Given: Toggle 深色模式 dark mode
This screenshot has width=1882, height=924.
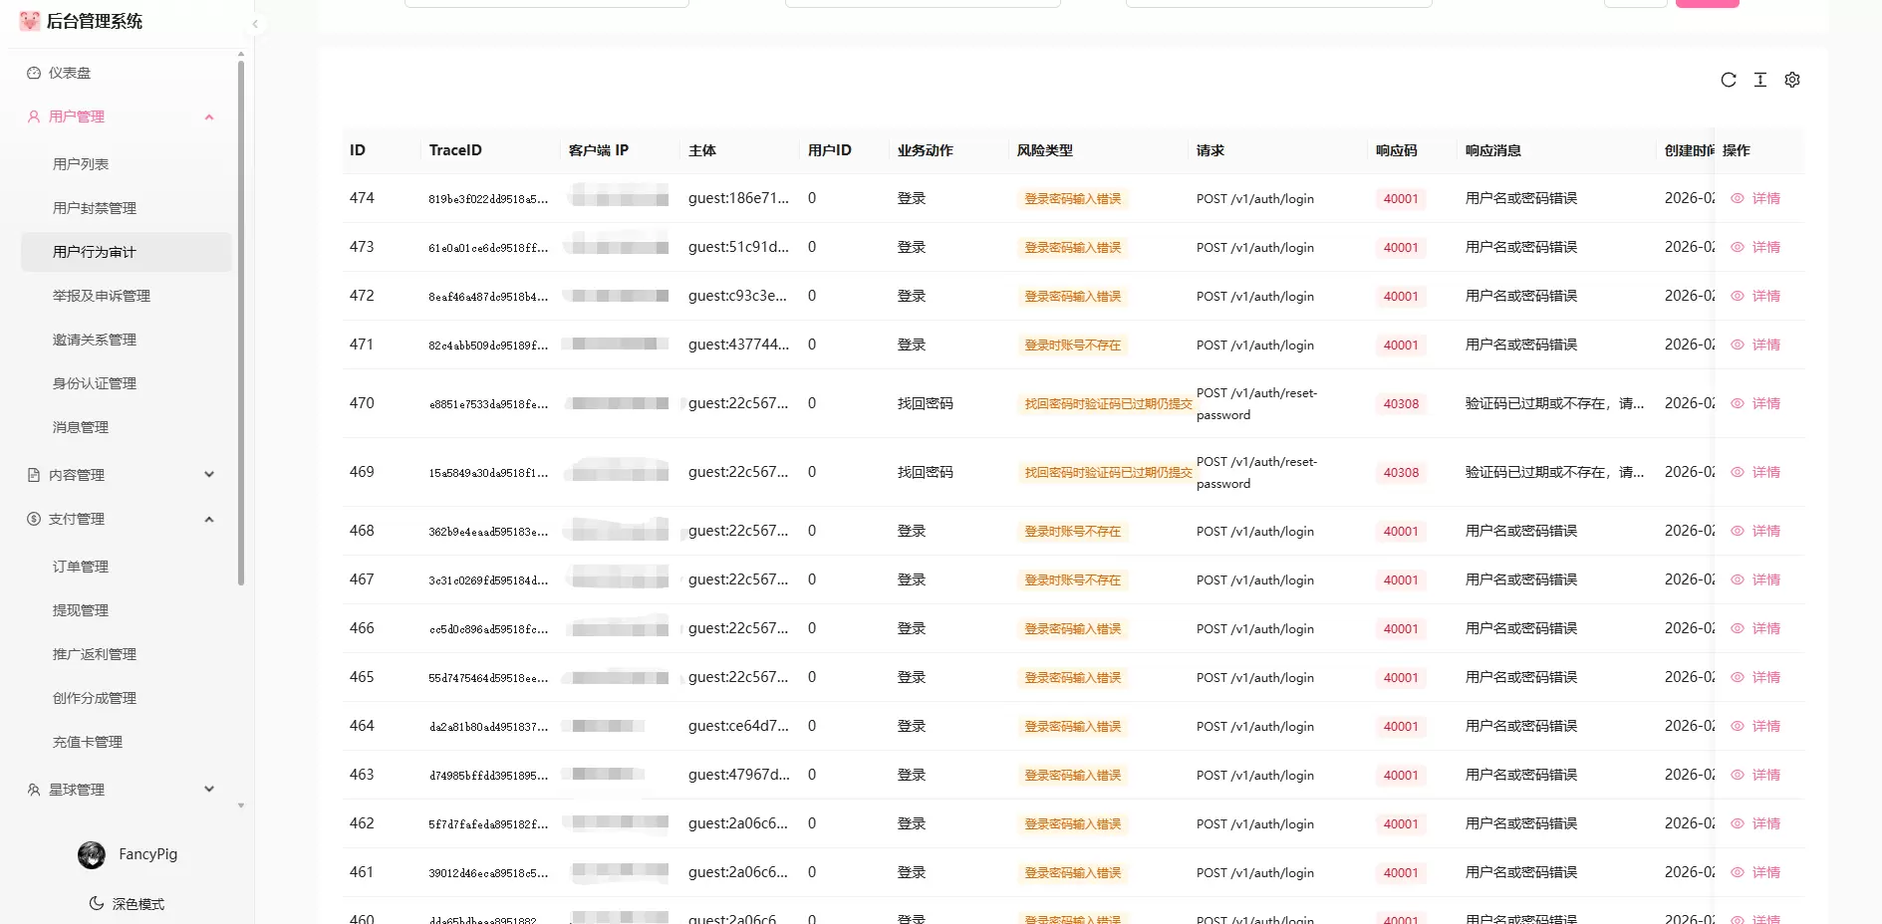Looking at the screenshot, I should (127, 904).
